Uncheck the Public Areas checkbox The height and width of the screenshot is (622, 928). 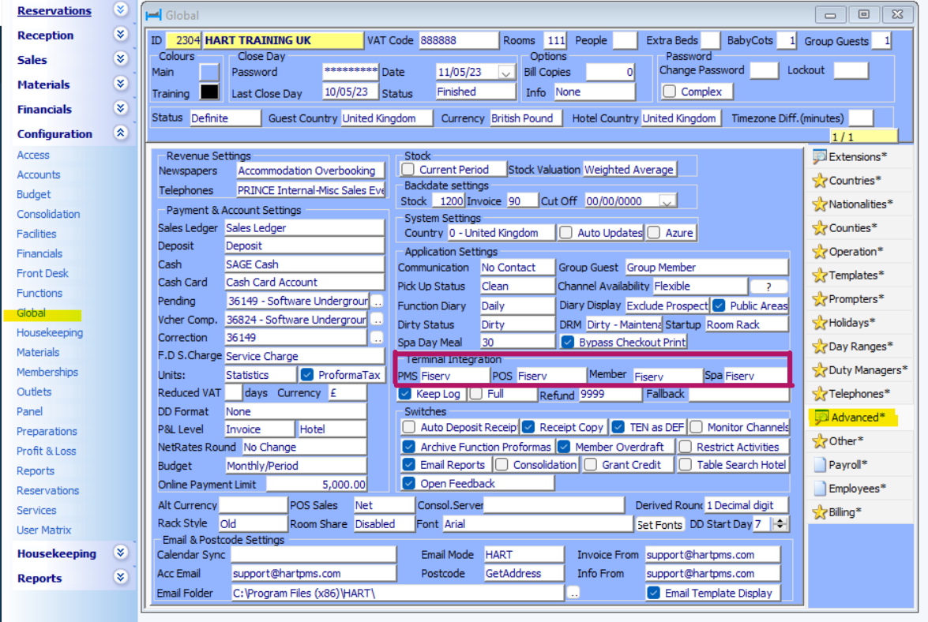click(719, 305)
